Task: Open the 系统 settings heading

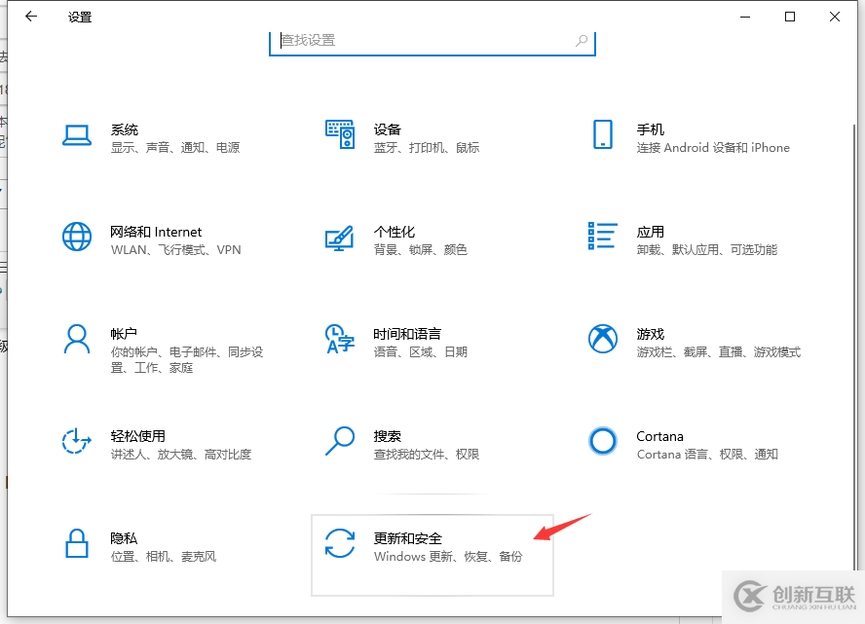Action: coord(124,129)
